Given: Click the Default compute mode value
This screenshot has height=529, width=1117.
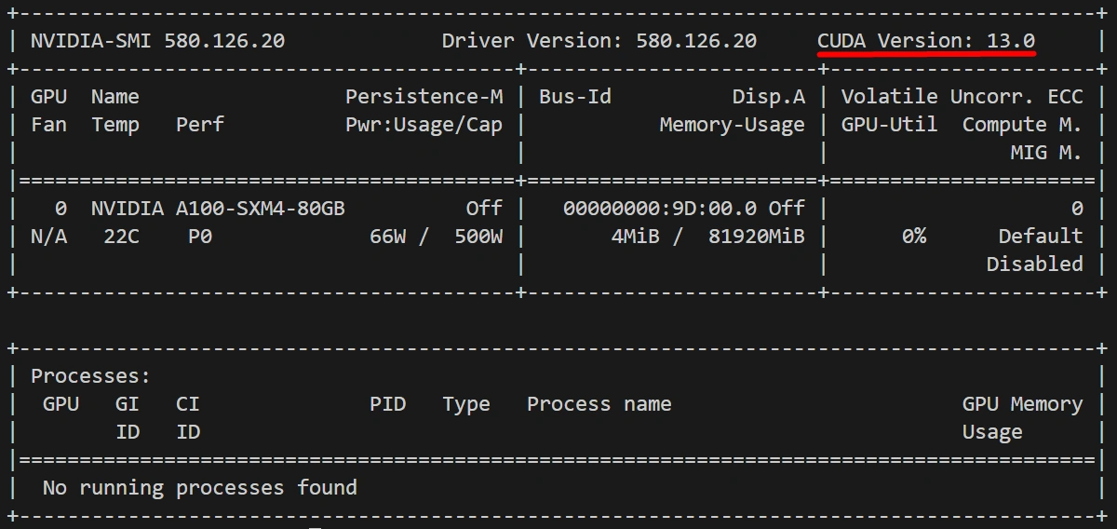Looking at the screenshot, I should pyautogui.click(x=1041, y=237).
